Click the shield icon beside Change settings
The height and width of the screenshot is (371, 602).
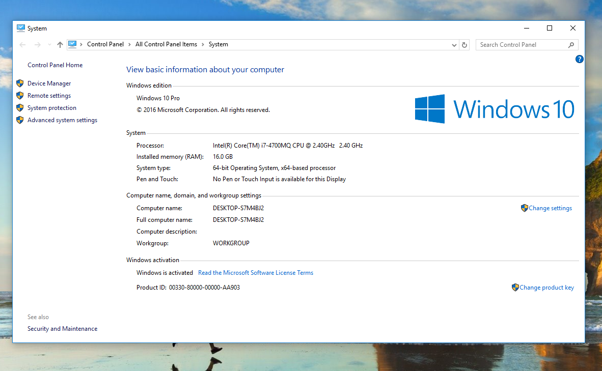point(525,208)
